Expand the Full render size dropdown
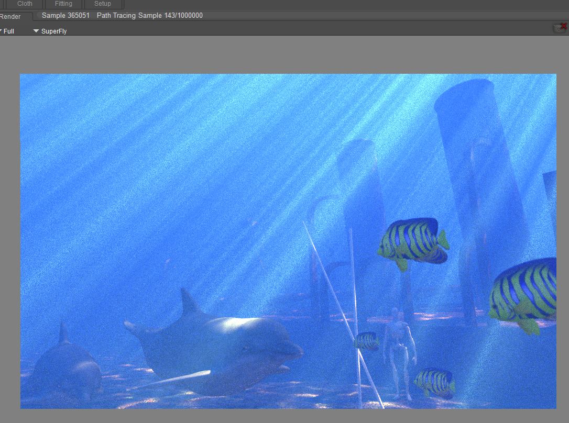The image size is (569, 423). coord(7,31)
